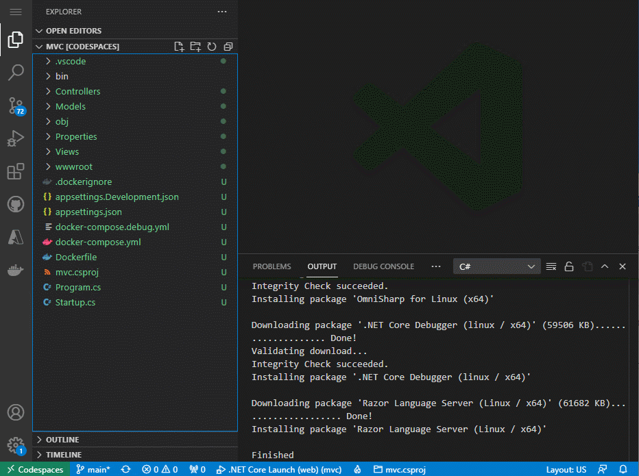Open the mvc.csproj file
Image resolution: width=639 pixels, height=476 pixels.
click(135, 272)
